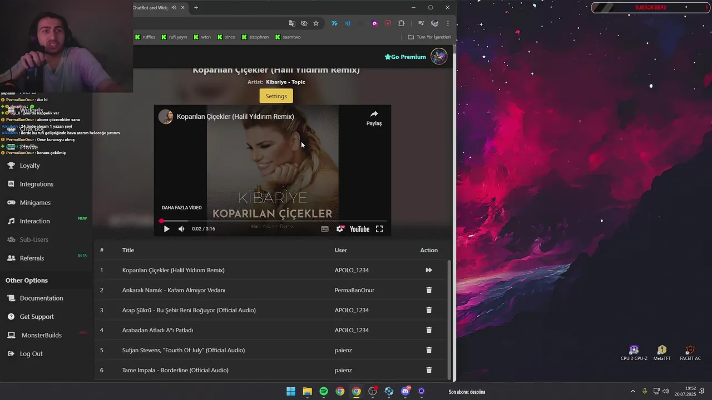Open Chrome extensions puzzle icon
The height and width of the screenshot is (400, 712).
[x=401, y=23]
